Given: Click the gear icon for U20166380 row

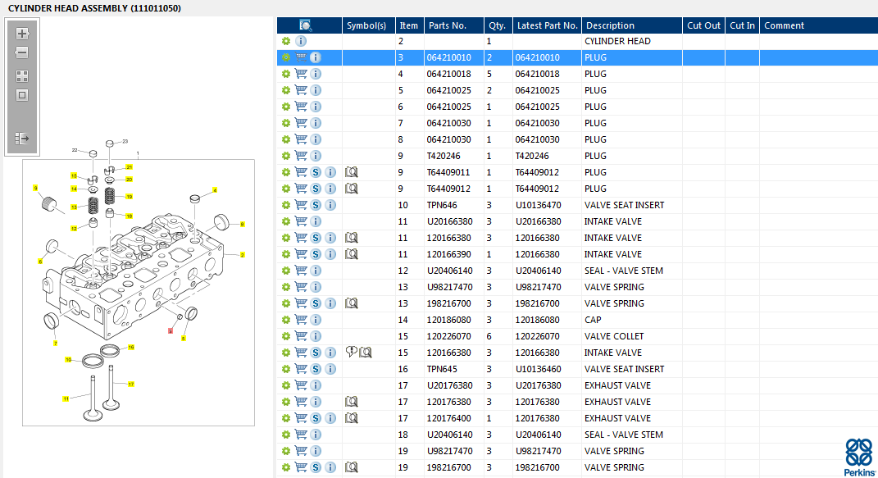Looking at the screenshot, I should click(286, 221).
